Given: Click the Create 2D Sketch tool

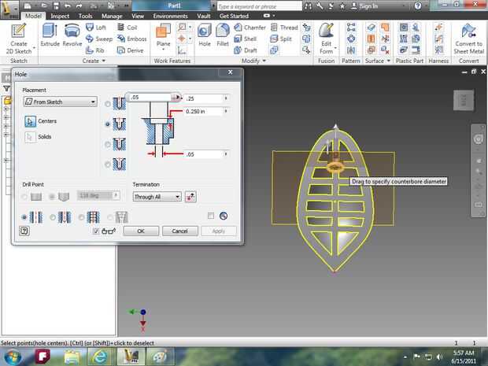Looking at the screenshot, I should pos(19,39).
